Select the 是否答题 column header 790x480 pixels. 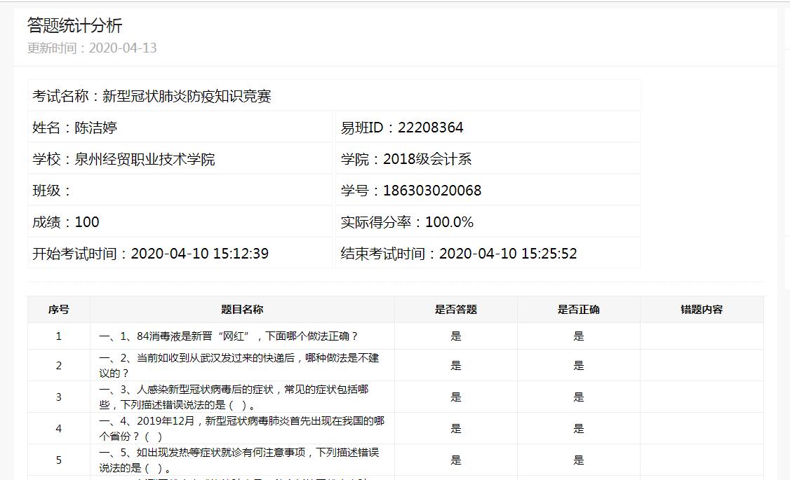pos(456,310)
